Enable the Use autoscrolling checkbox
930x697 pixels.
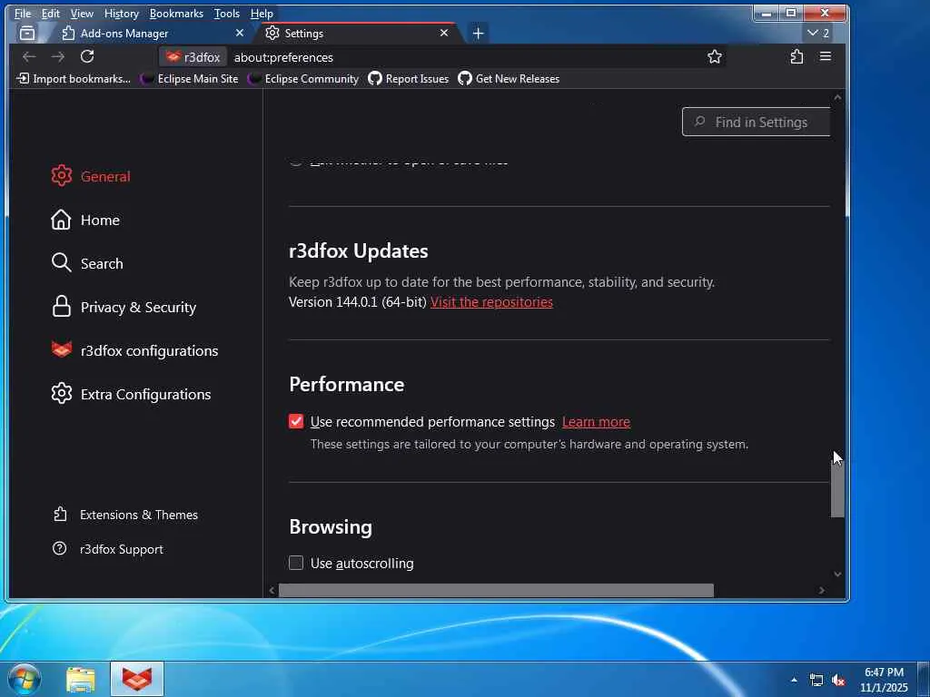[296, 563]
